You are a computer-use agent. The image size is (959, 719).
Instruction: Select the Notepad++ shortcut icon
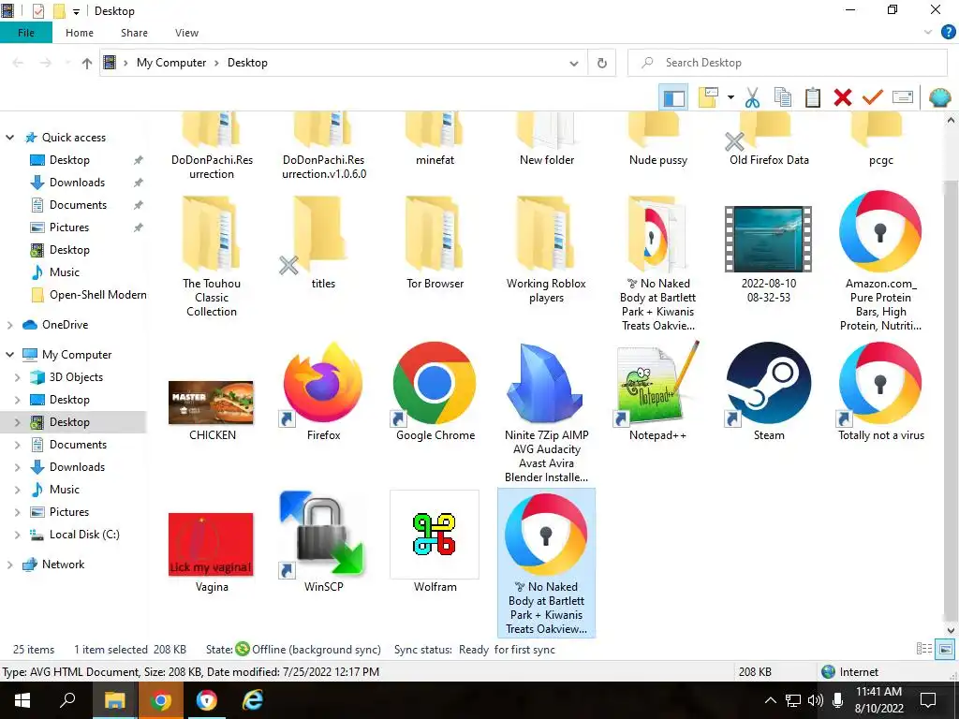tap(658, 384)
